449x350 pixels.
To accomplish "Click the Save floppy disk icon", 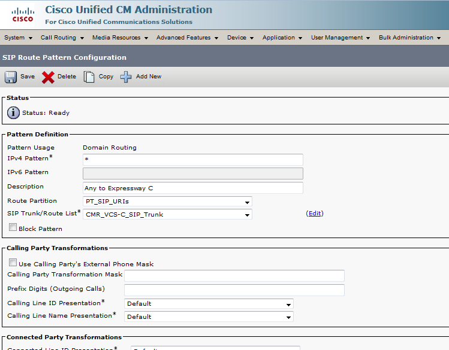I will point(11,77).
